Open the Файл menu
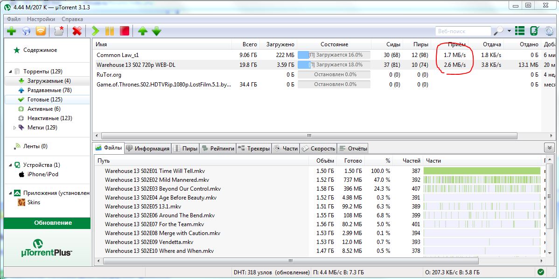559x279 pixels. (x=14, y=19)
